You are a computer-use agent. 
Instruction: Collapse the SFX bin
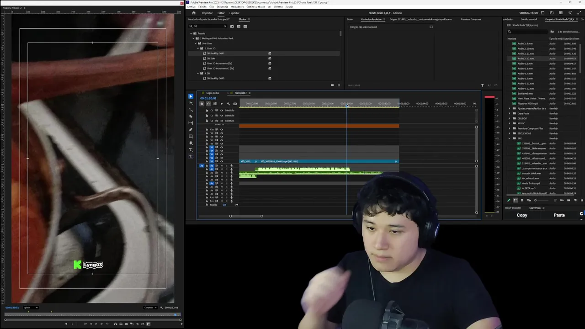(x=510, y=138)
